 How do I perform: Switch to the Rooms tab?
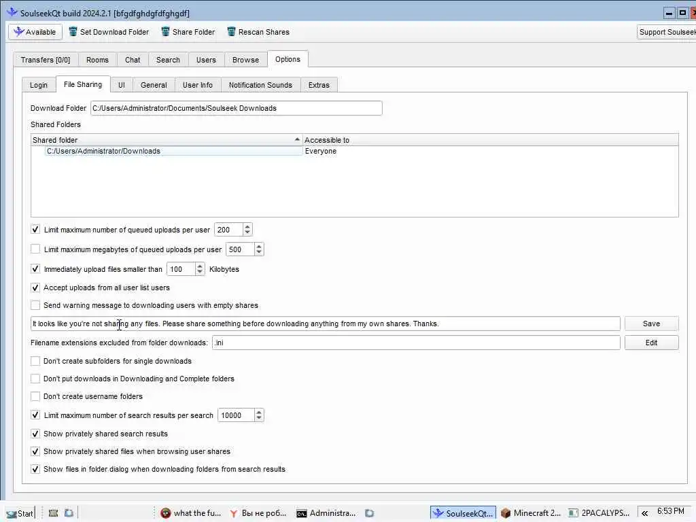pos(97,60)
